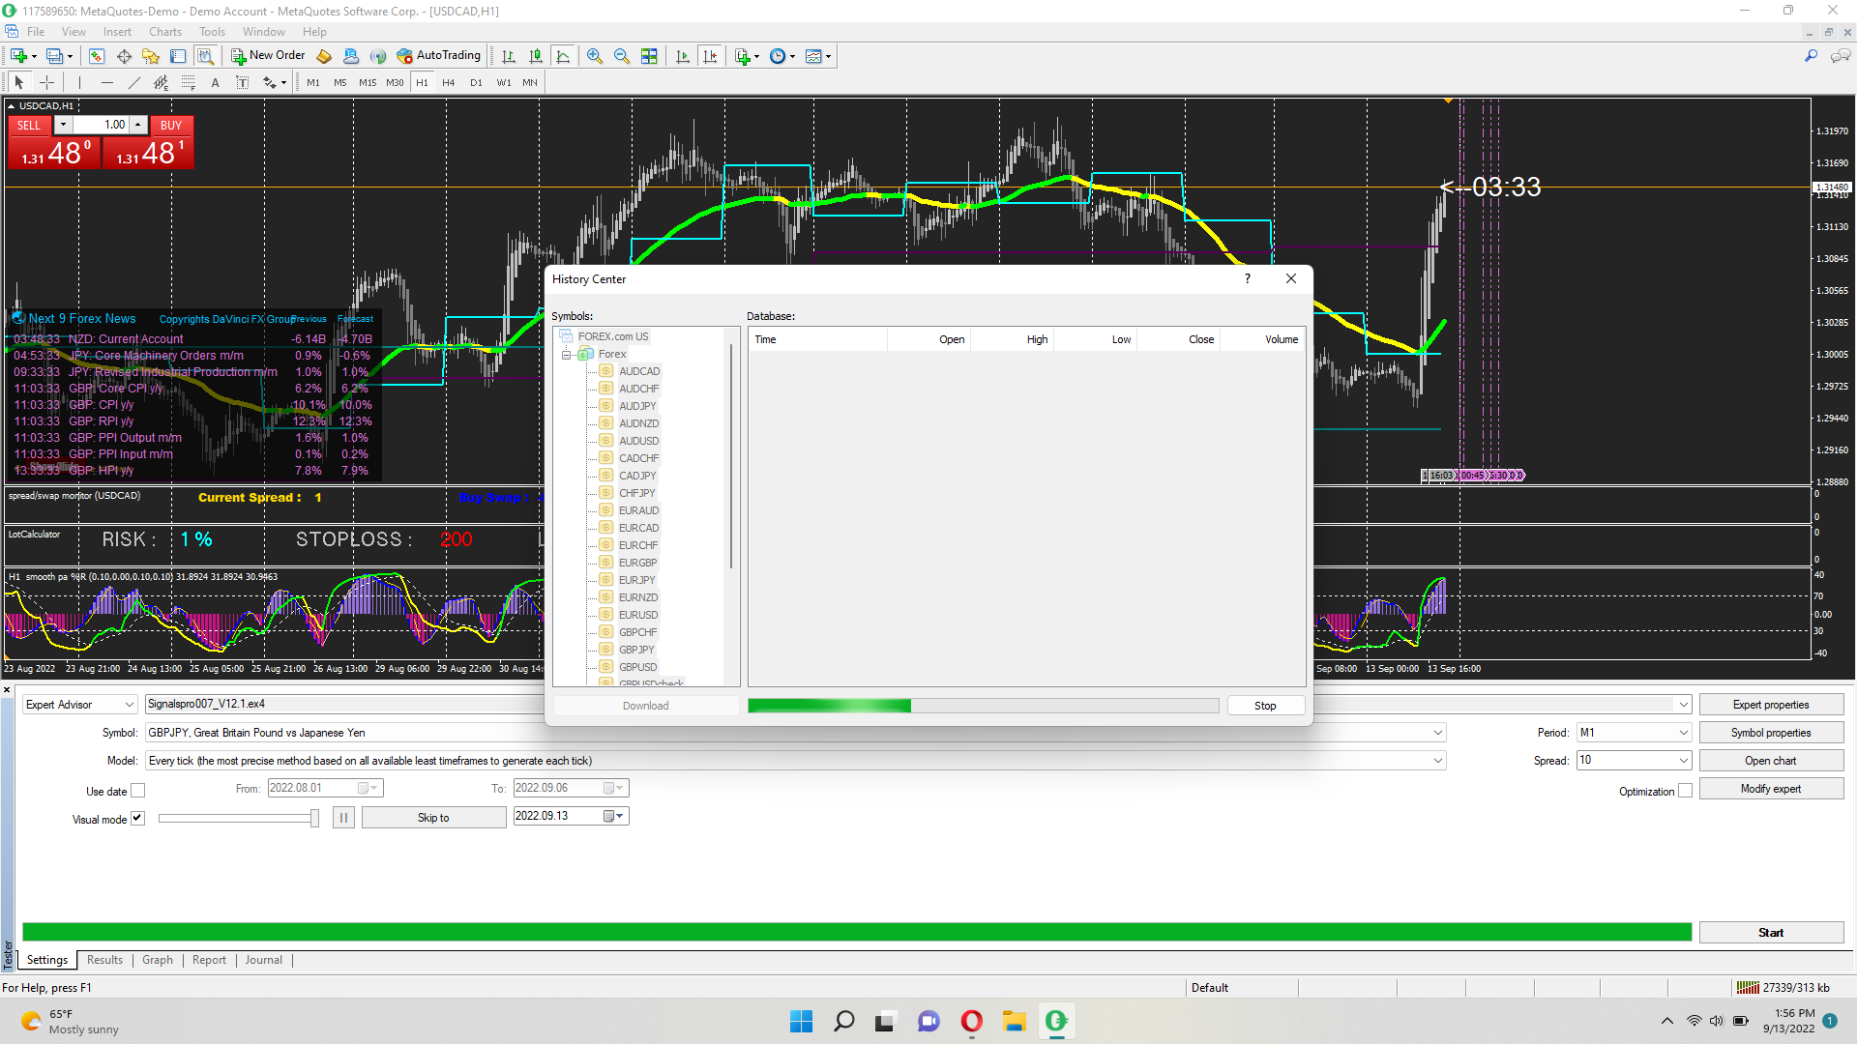Viewport: 1857px width, 1044px height.
Task: Click the Start button in tester
Action: point(1770,933)
